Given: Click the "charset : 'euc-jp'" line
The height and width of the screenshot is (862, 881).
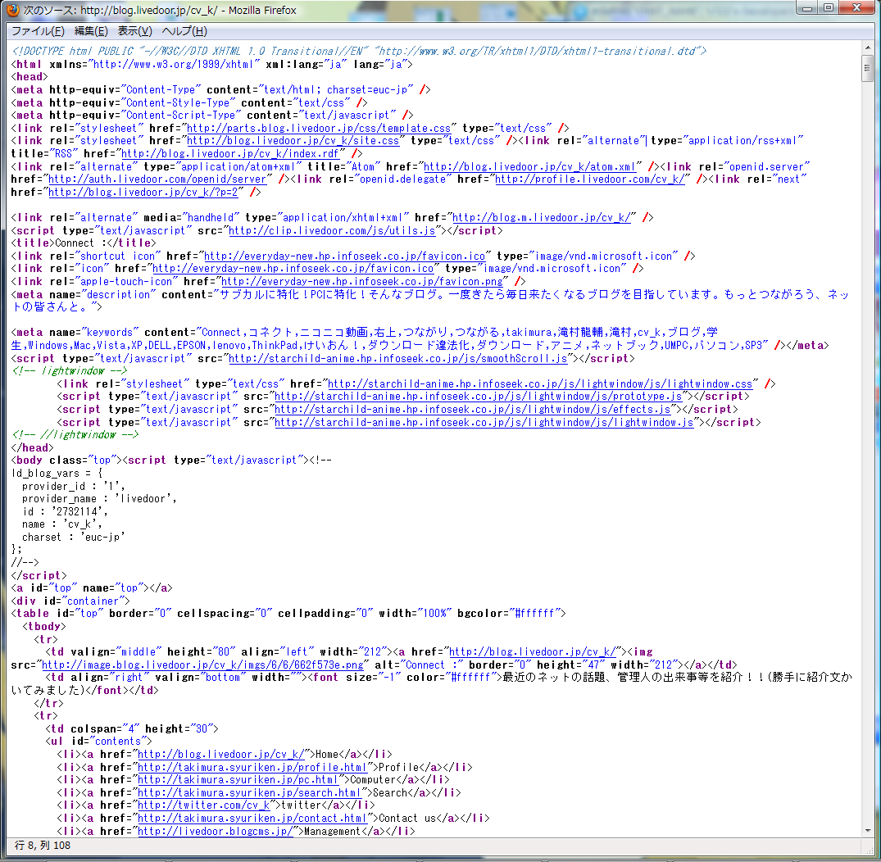Looking at the screenshot, I should point(74,538).
